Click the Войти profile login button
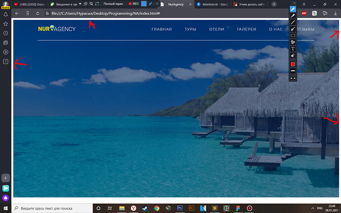Screen dimensions: 341x213 [x=5, y=5]
